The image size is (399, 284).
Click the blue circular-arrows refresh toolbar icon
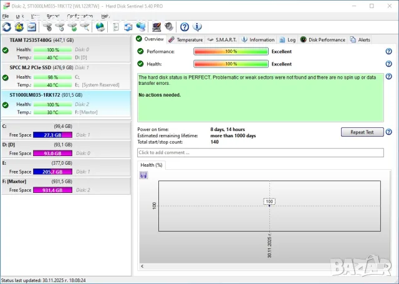coord(7,27)
